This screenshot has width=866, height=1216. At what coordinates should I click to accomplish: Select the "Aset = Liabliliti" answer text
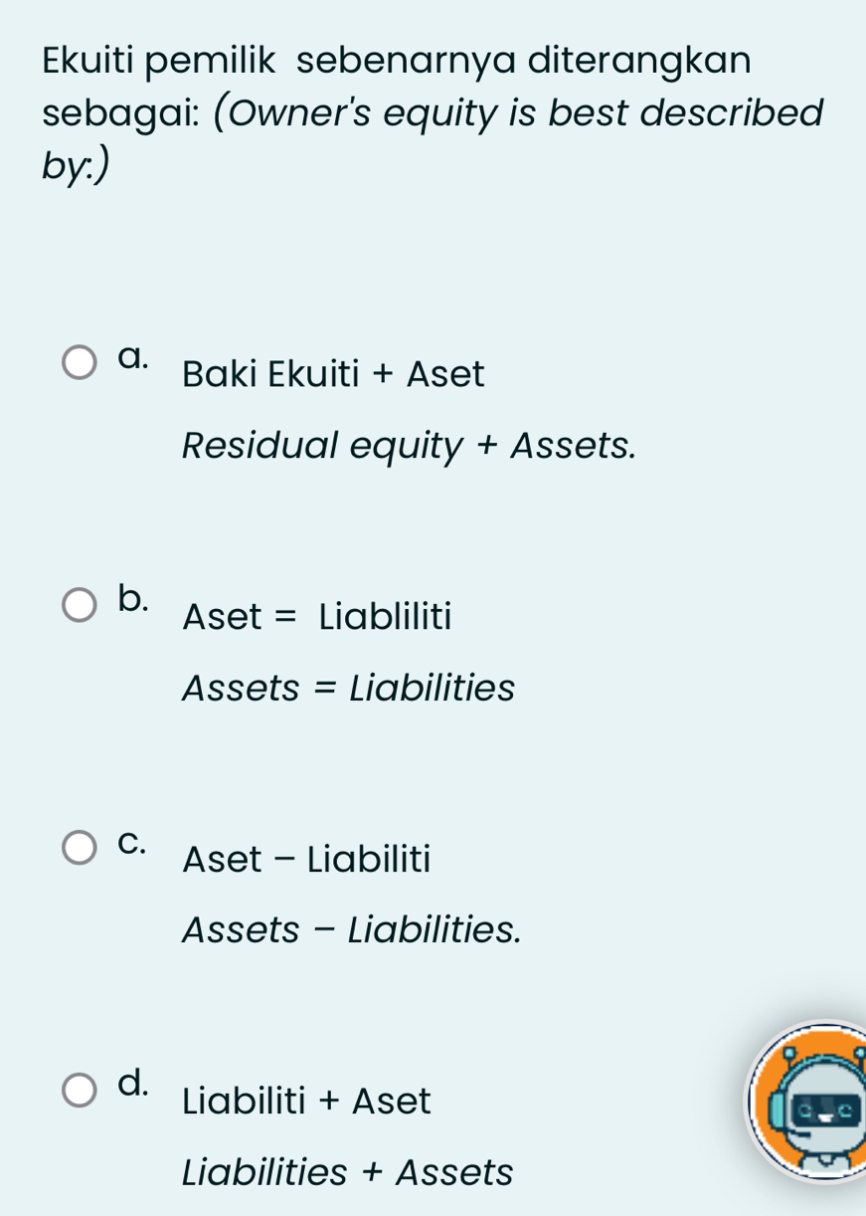coord(317,617)
